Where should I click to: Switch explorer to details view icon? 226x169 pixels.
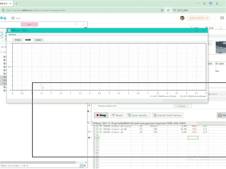coord(81,166)
